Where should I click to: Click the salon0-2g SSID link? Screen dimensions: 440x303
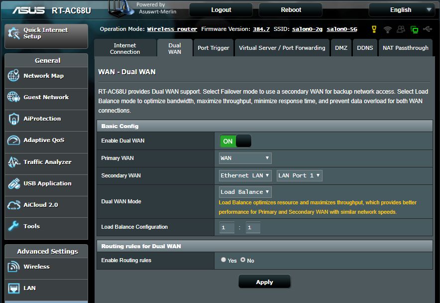pyautogui.click(x=307, y=29)
